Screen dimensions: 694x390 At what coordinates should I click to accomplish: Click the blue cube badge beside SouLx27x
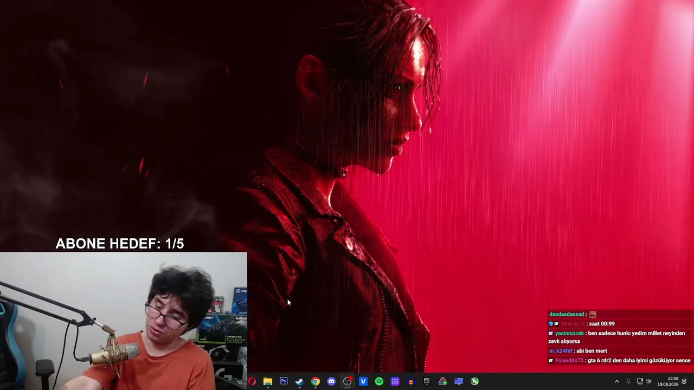click(551, 324)
